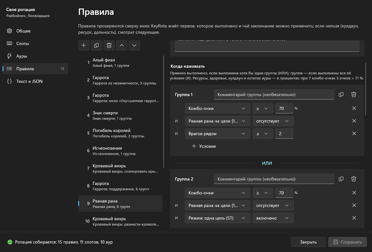Image resolution: width=372 pixels, height=252 pixels.
Task: Edit 70 % value in Группа 1
Action: coord(284,108)
